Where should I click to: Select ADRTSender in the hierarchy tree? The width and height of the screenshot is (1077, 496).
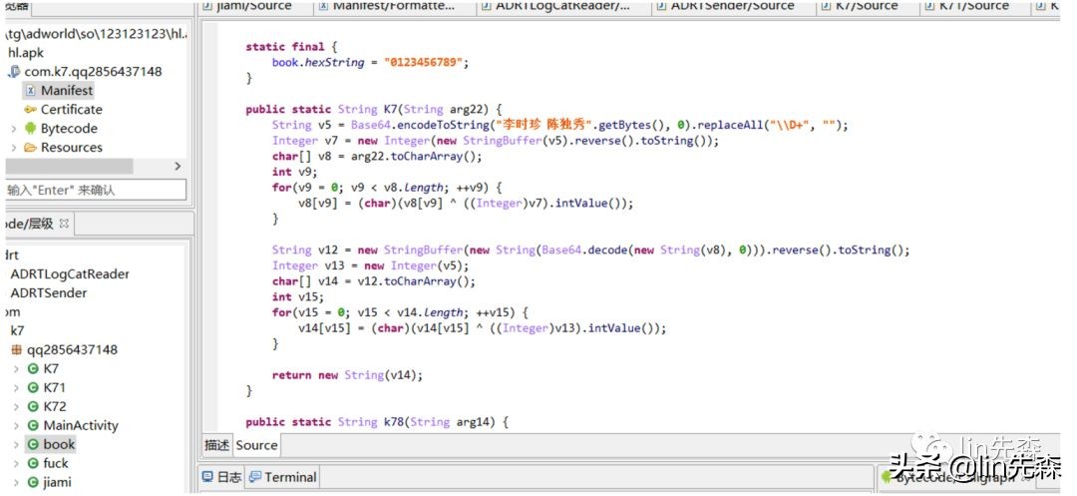(x=49, y=292)
